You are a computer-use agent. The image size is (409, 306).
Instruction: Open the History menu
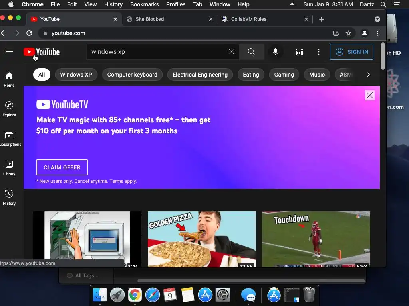[x=113, y=4]
